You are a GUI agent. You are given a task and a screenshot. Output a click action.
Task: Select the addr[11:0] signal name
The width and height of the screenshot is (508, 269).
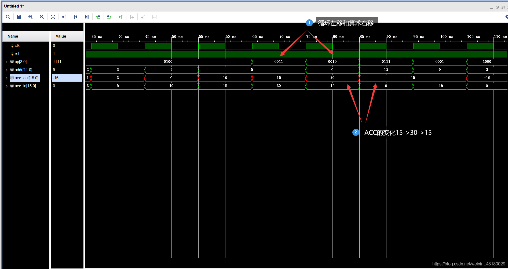pyautogui.click(x=23, y=70)
